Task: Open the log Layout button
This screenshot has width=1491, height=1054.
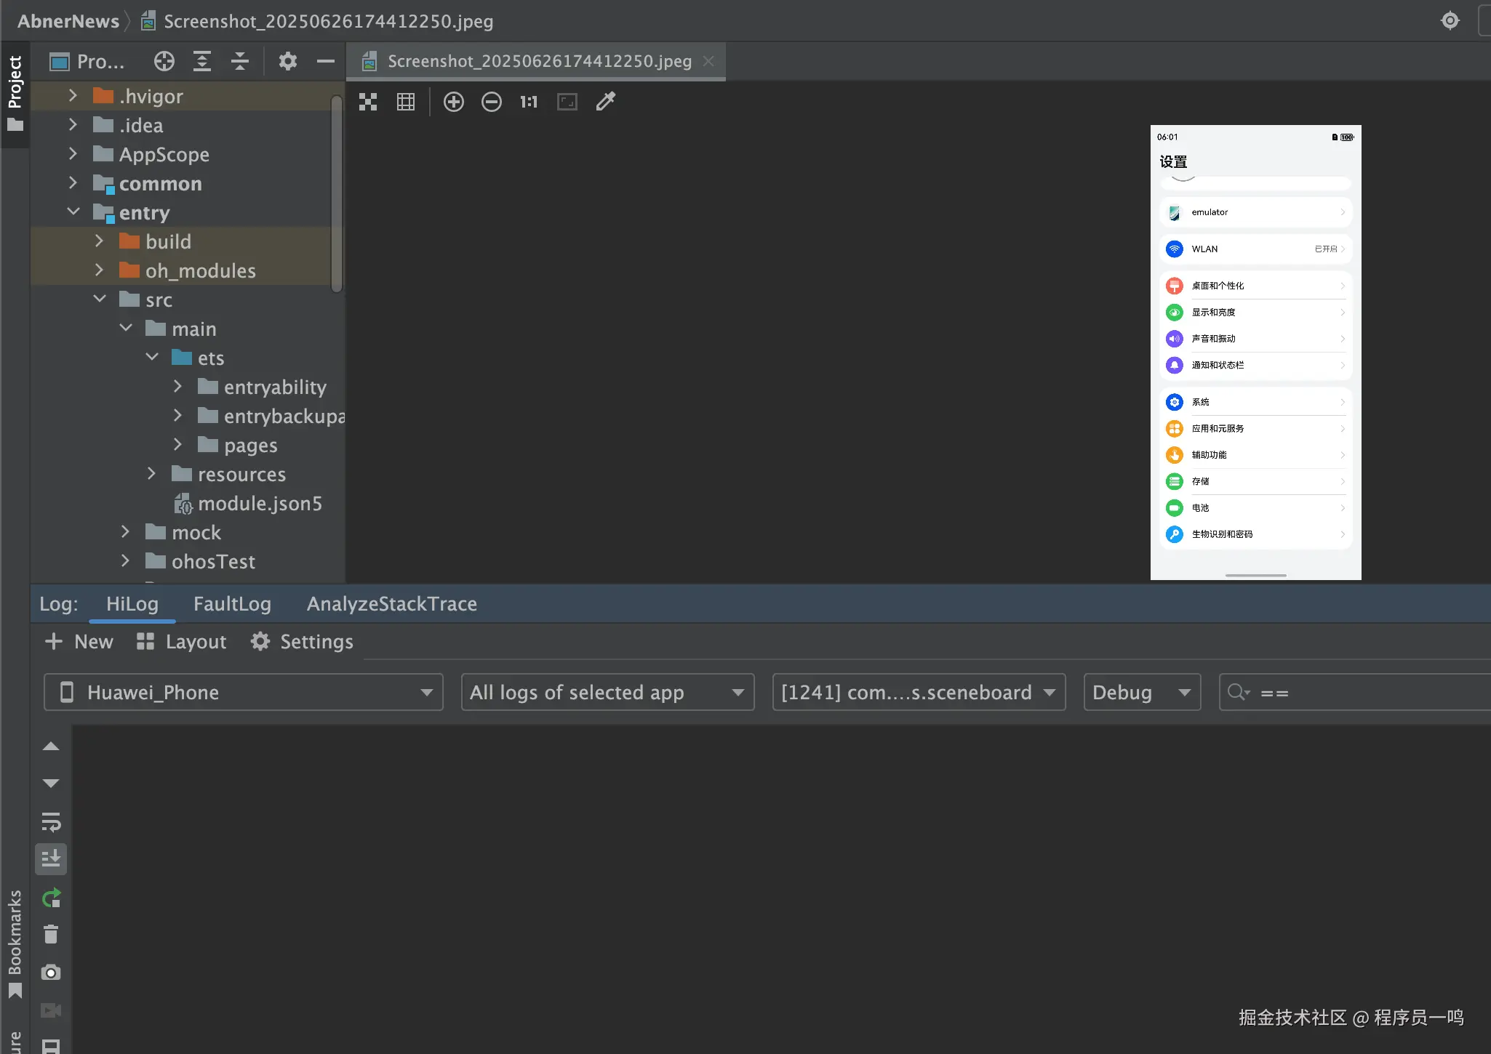Action: [x=182, y=642]
